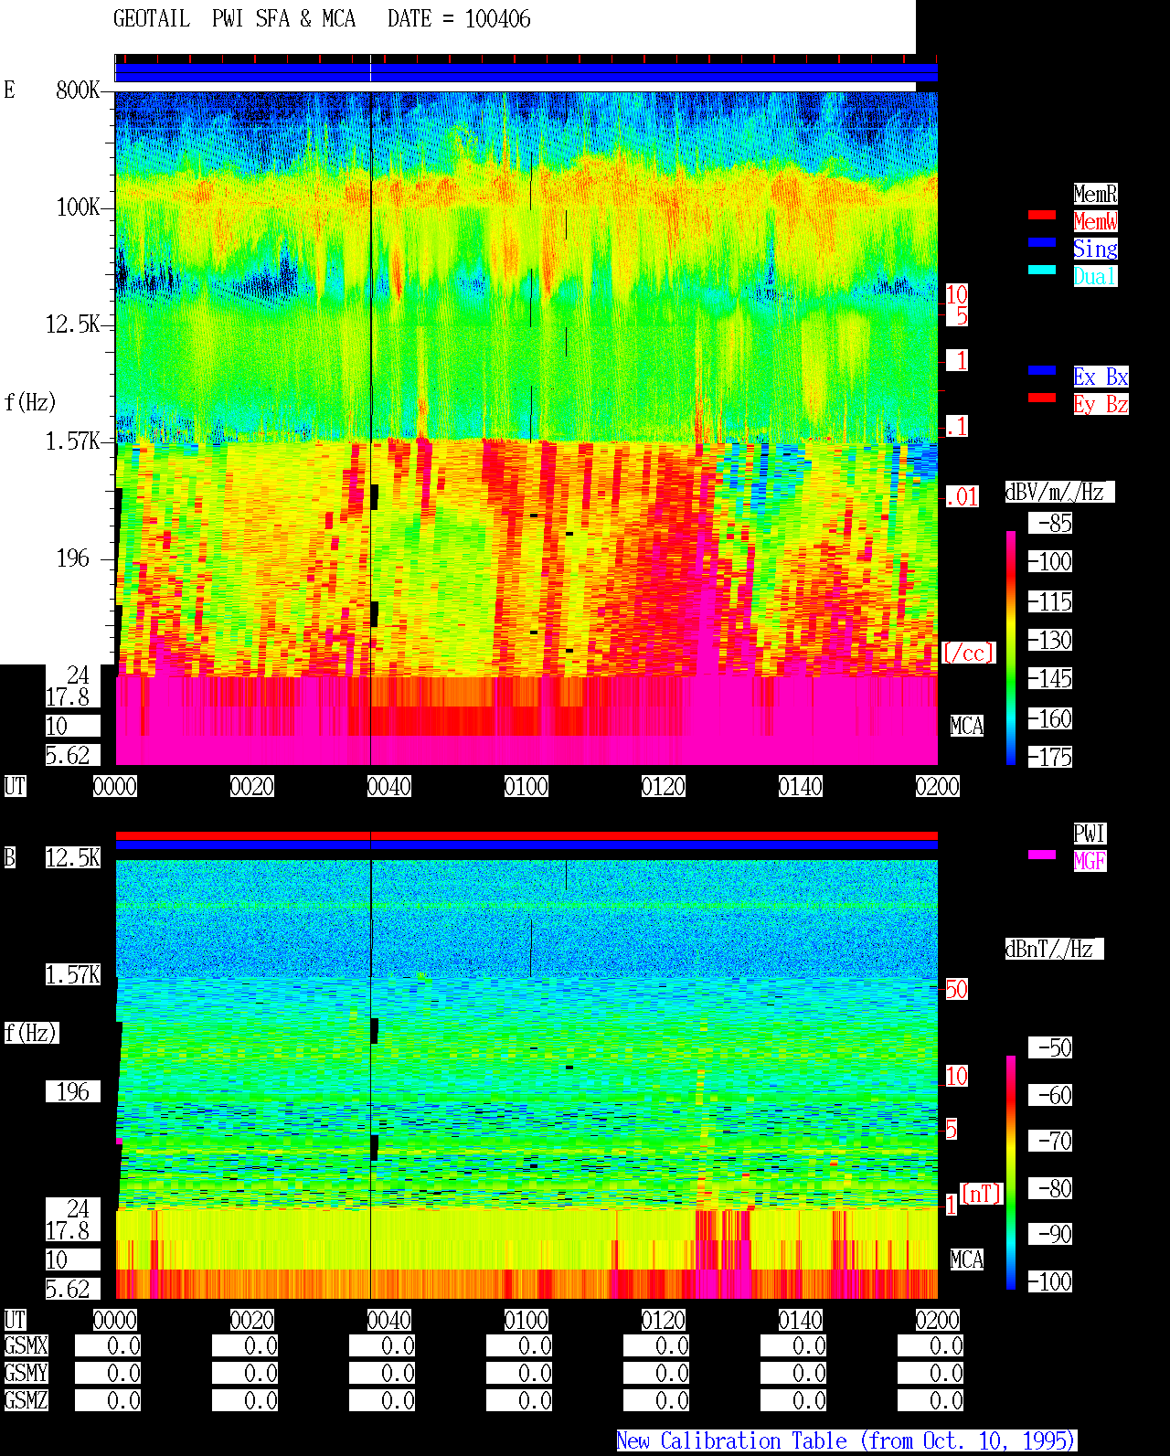
Task: Click the dBnT/√Hz unit label
Action: (x=1054, y=949)
